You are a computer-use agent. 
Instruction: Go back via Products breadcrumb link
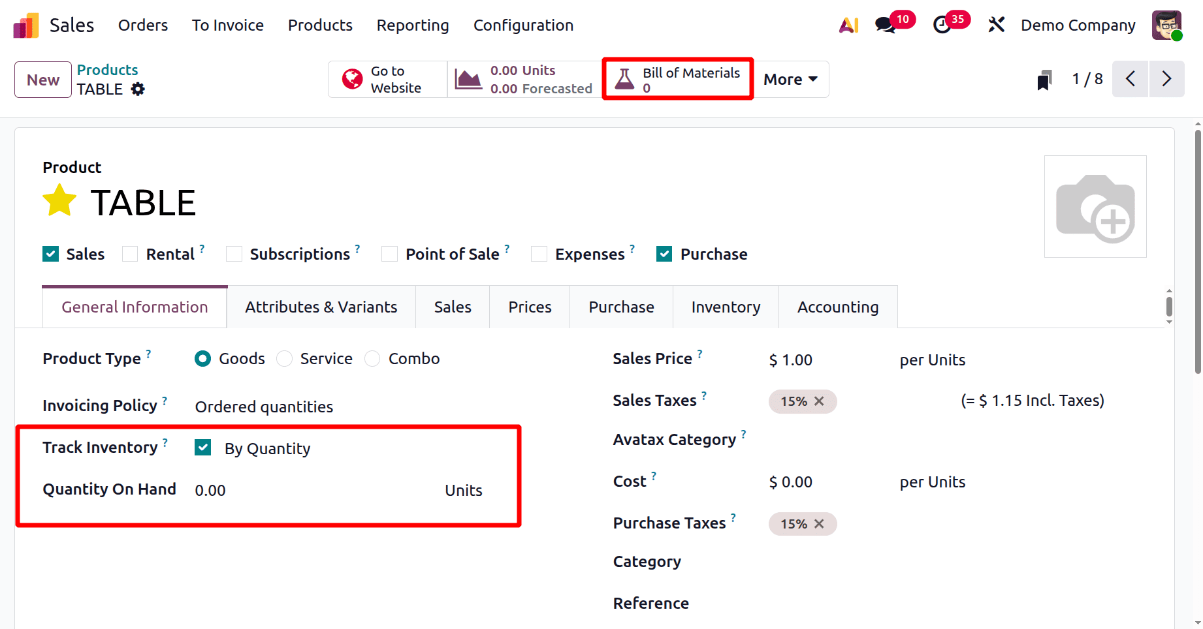[107, 69]
